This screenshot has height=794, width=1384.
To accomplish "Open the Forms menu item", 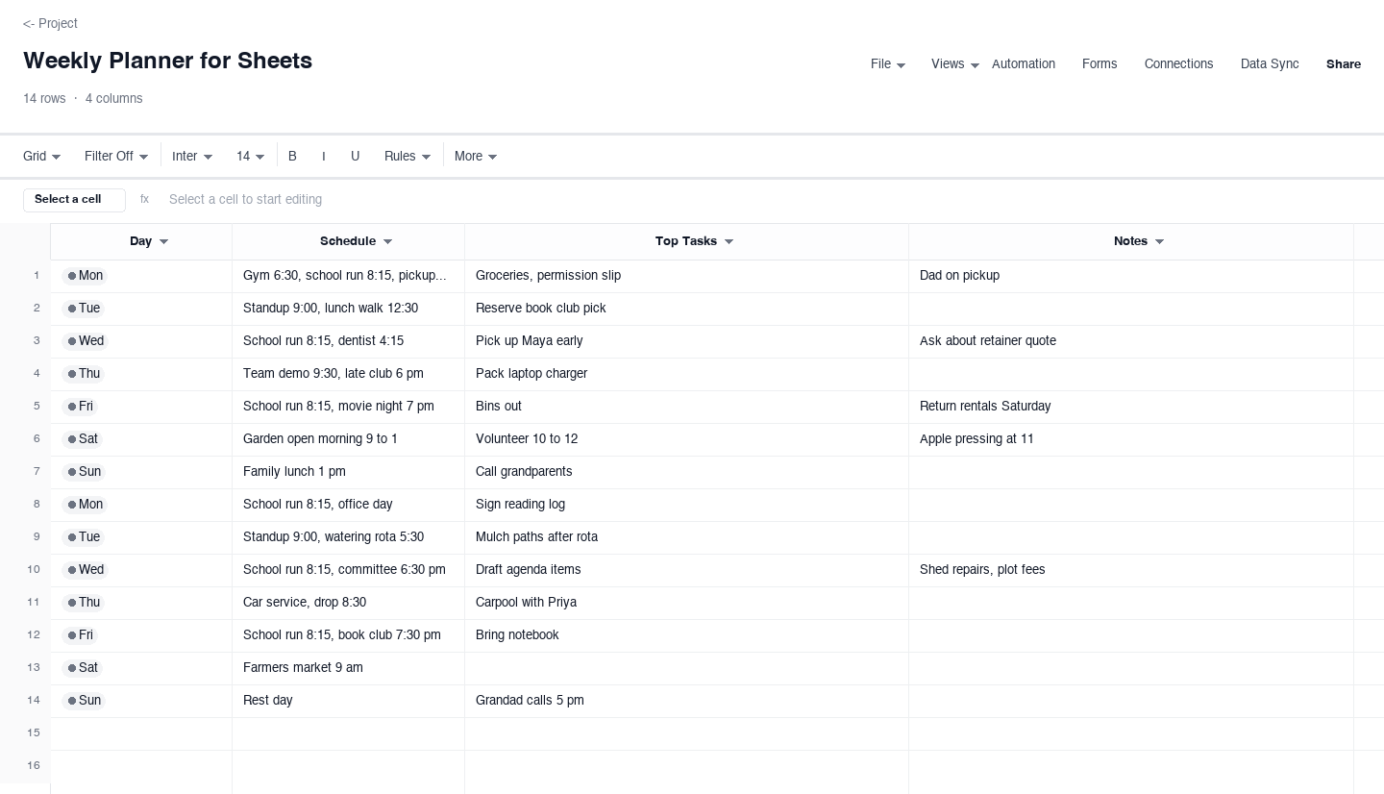I will [x=1100, y=63].
